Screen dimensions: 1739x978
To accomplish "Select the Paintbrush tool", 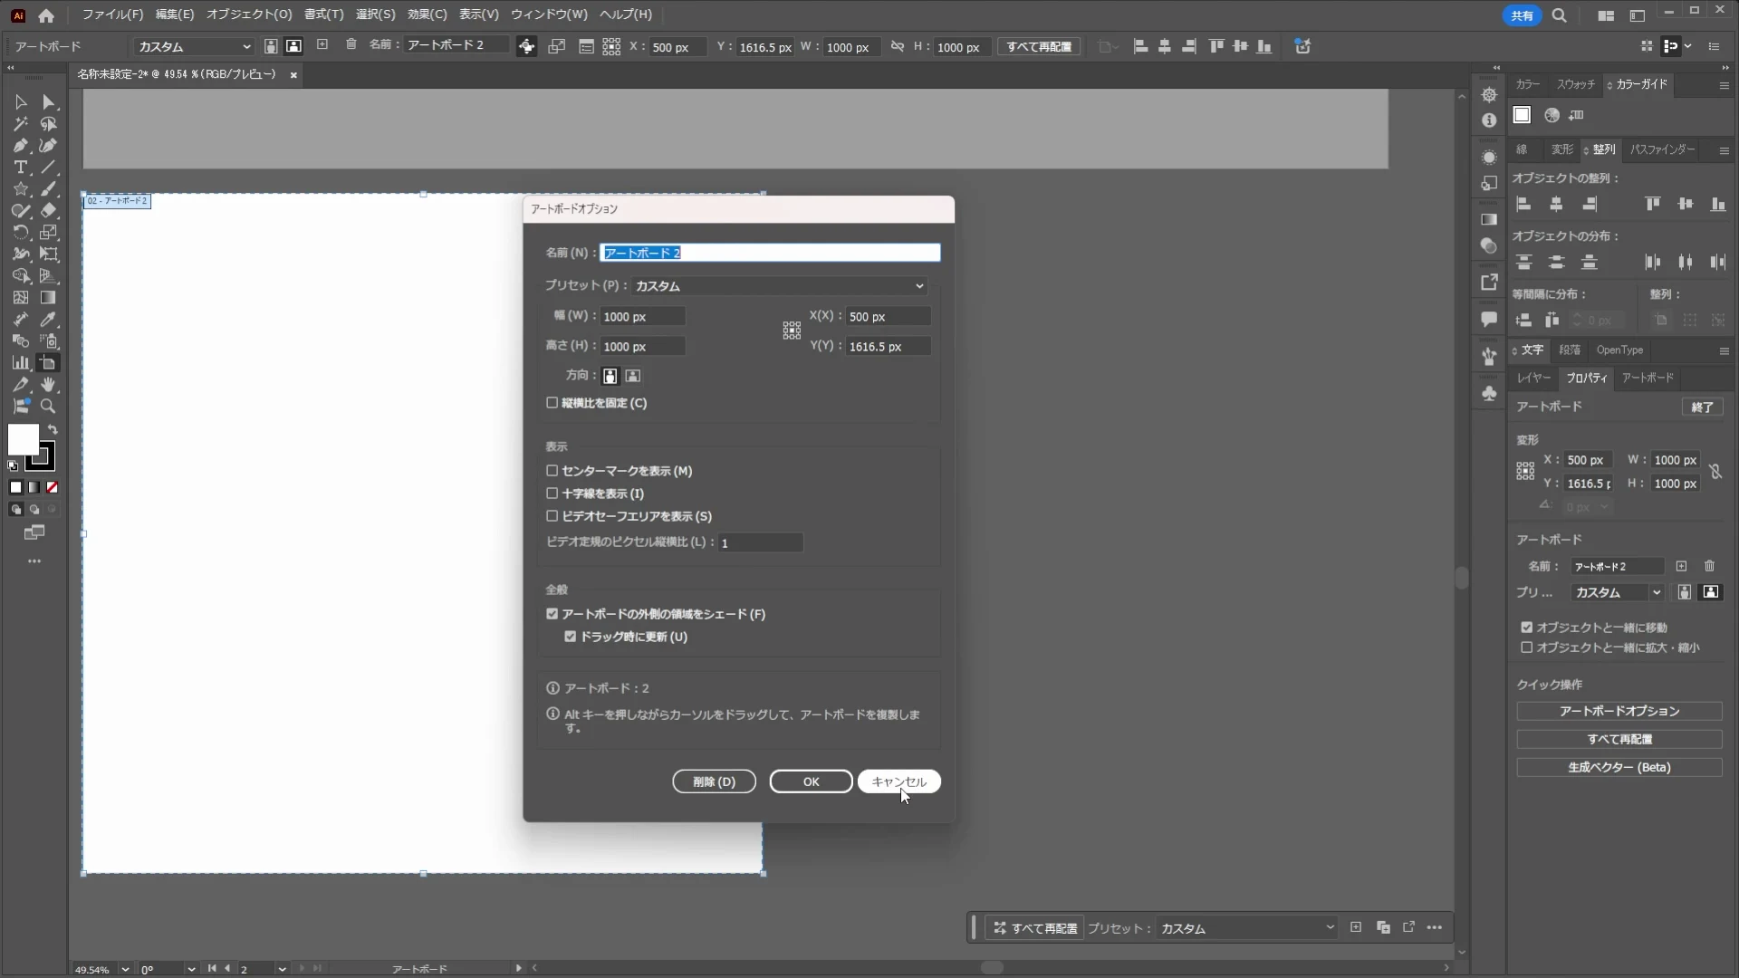I will pyautogui.click(x=49, y=189).
